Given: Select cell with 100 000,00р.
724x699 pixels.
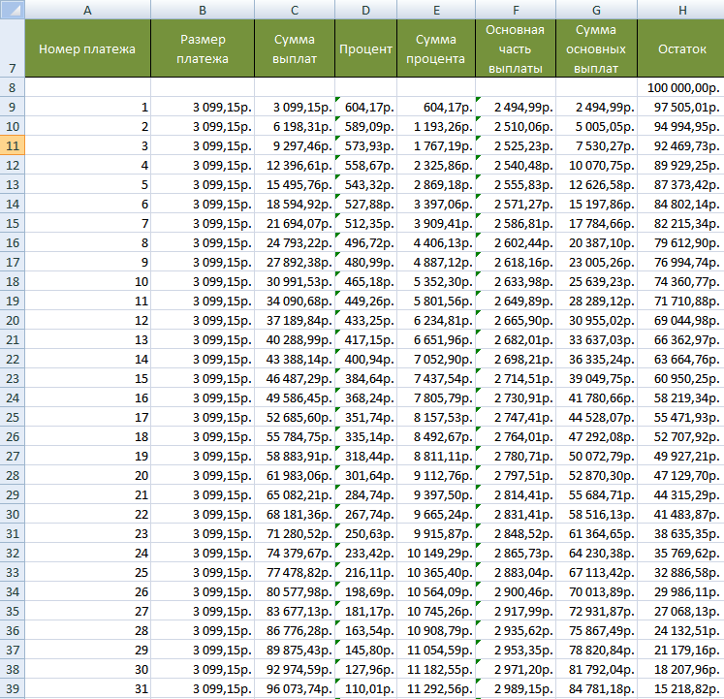Looking at the screenshot, I should [x=681, y=87].
